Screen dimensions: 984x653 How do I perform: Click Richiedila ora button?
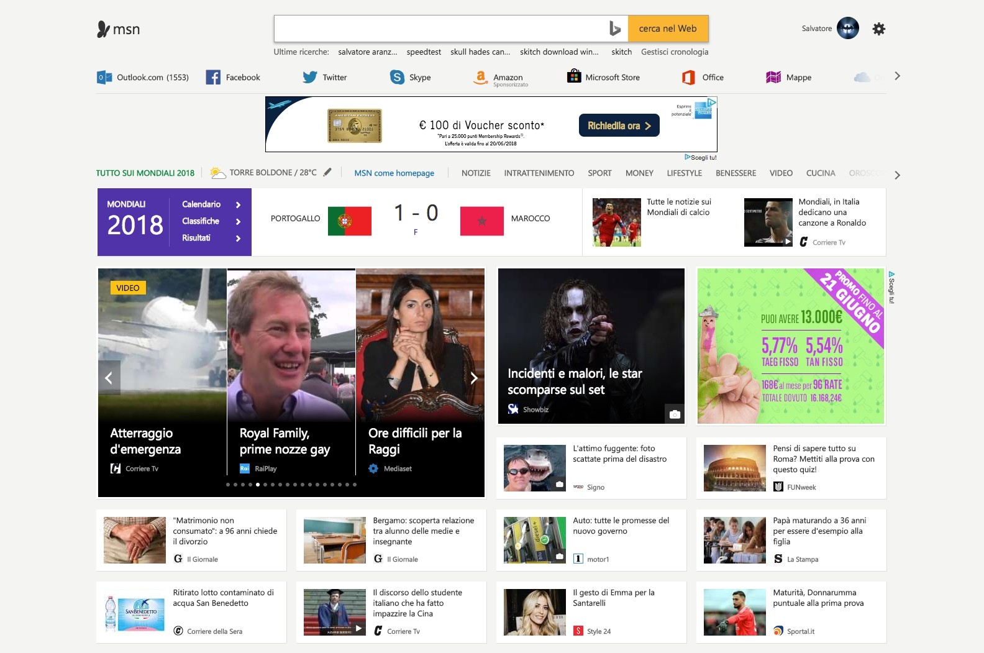click(x=619, y=126)
